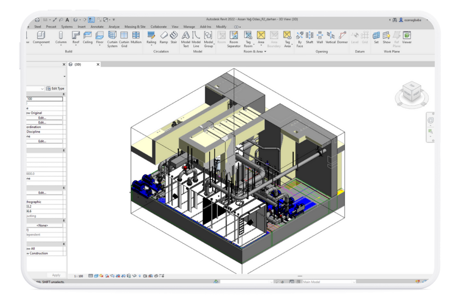The image size is (461, 305).
Task: Open the Steel ribbon tab
Action: [38, 27]
